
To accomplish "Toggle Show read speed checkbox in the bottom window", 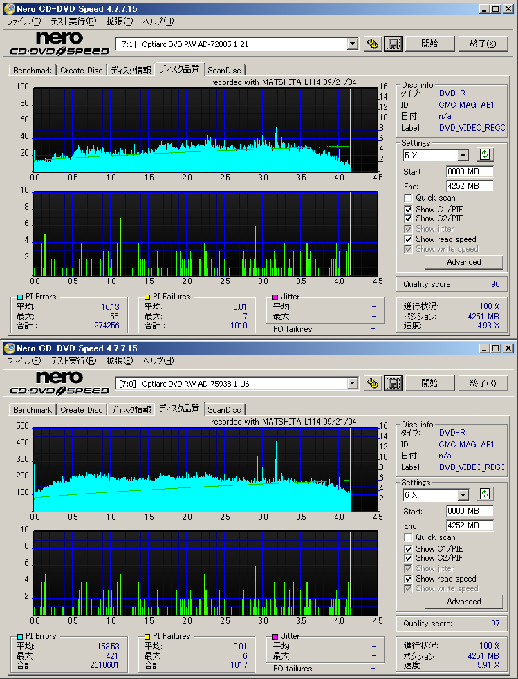I will pyautogui.click(x=408, y=579).
